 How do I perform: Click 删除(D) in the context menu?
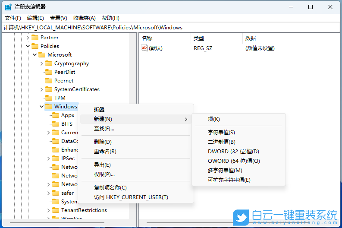(x=103, y=142)
